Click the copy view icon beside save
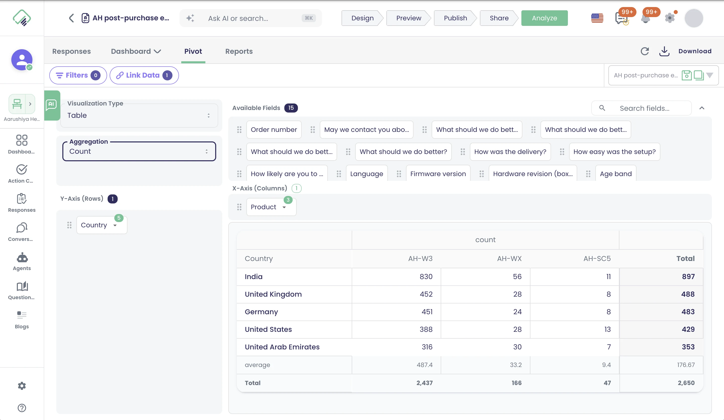The image size is (724, 420). coord(699,75)
